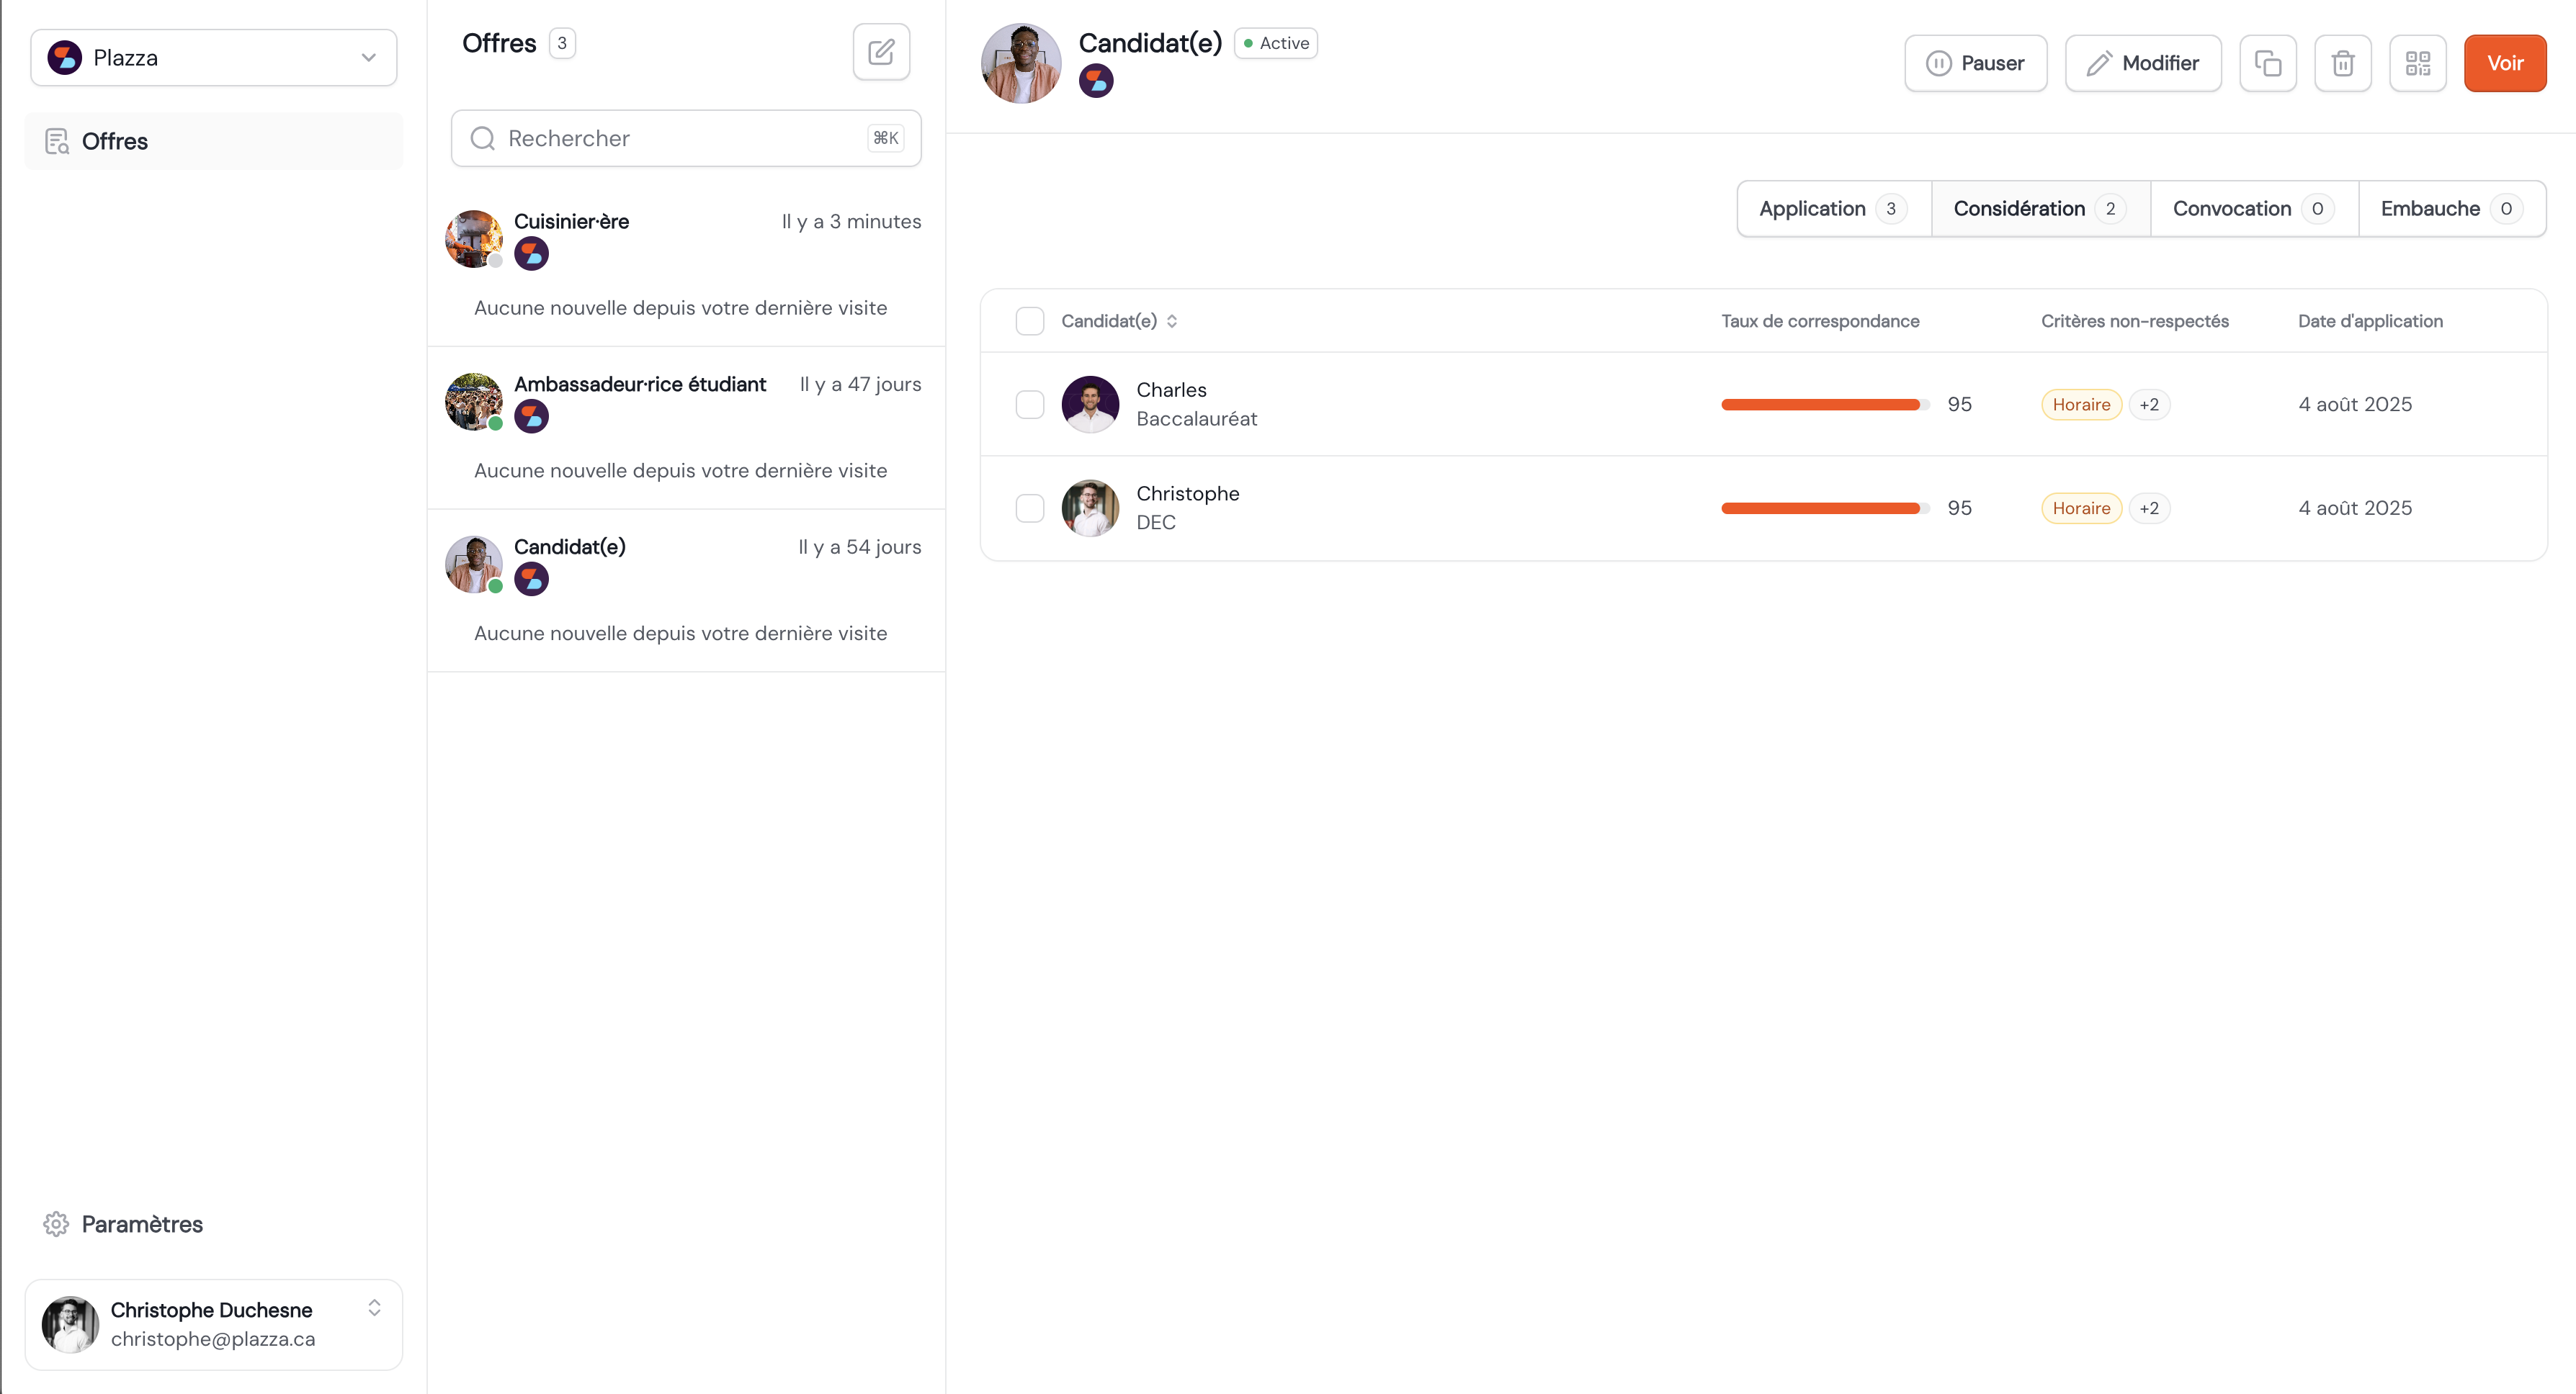Click the Modifier pencil button
The width and height of the screenshot is (2576, 1394).
coord(2142,63)
